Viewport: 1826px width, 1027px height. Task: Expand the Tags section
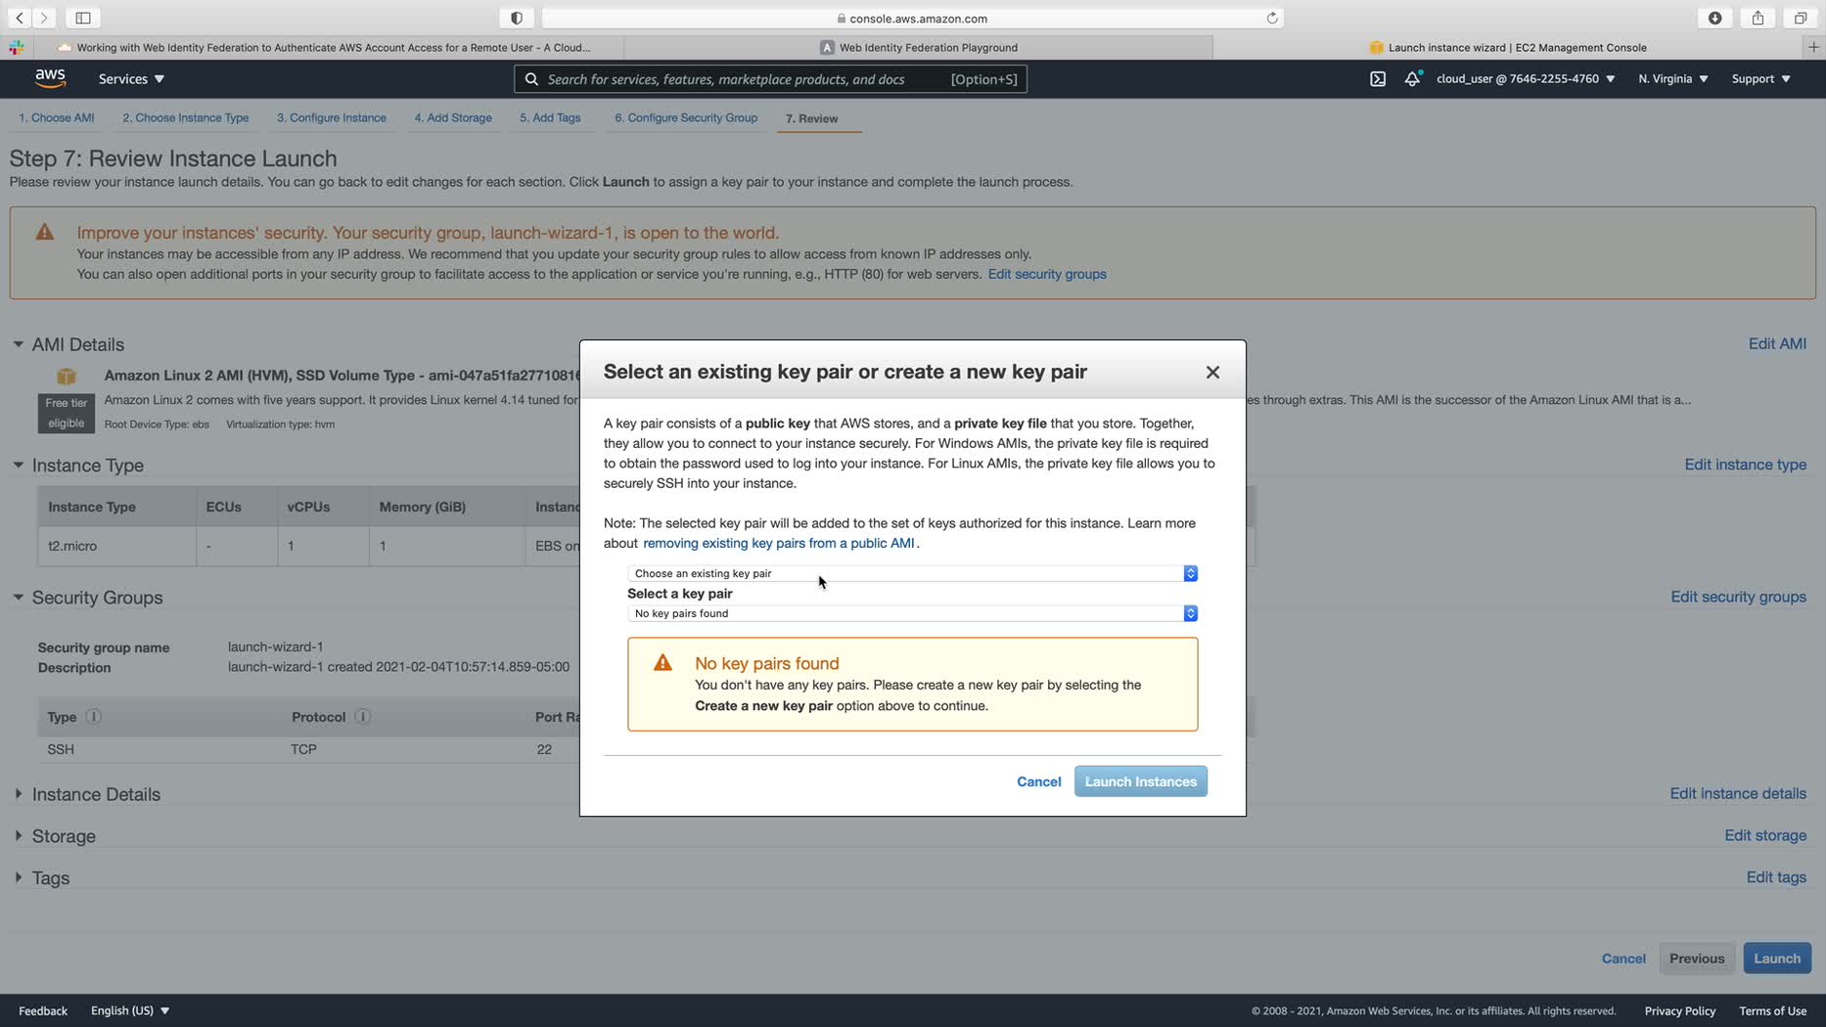click(18, 877)
